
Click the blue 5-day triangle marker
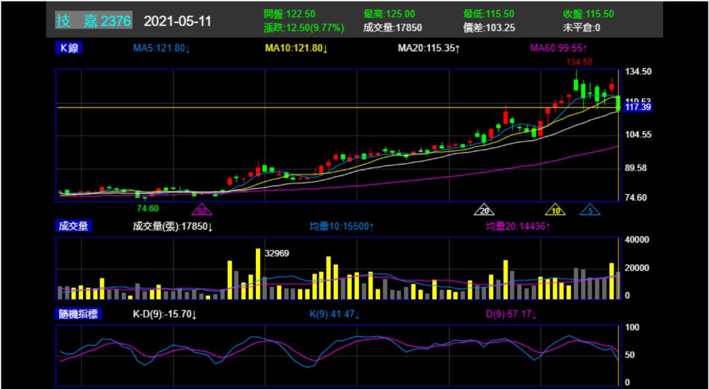(590, 211)
